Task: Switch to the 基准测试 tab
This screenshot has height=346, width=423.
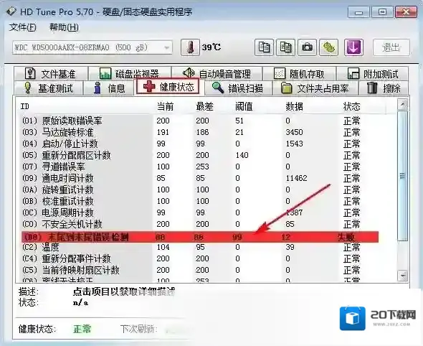Action: pos(48,88)
